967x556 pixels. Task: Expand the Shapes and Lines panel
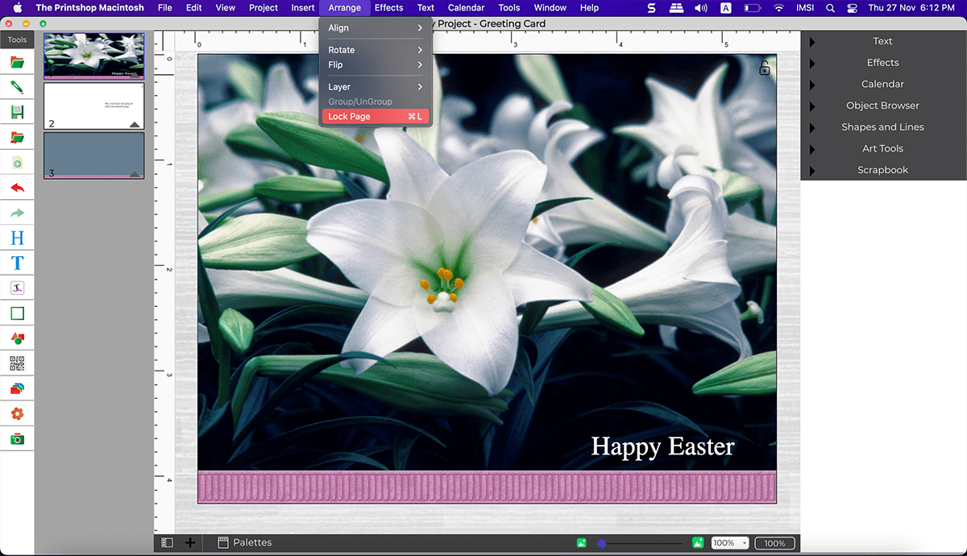click(x=882, y=127)
